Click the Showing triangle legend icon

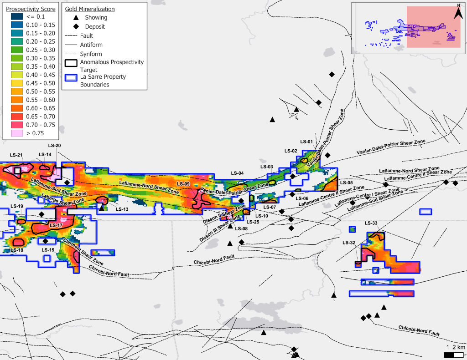(x=76, y=18)
